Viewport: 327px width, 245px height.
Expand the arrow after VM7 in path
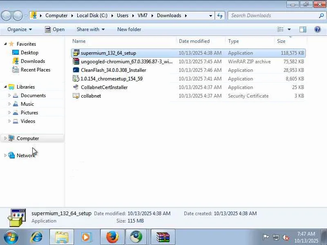(152, 16)
